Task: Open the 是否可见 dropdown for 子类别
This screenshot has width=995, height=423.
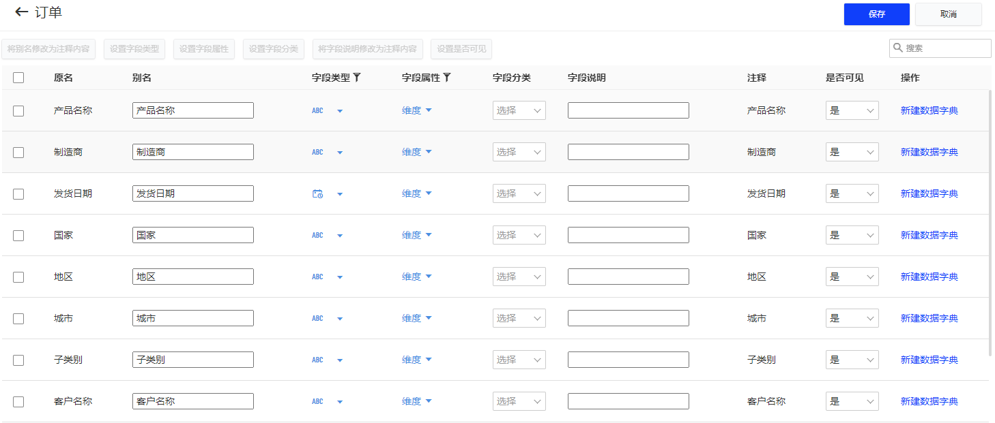Action: pyautogui.click(x=852, y=360)
